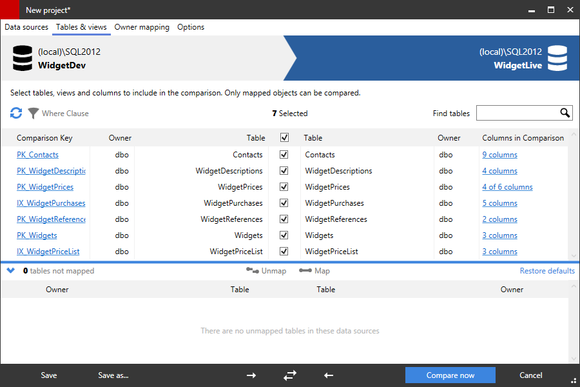Image resolution: width=580 pixels, height=387 pixels.
Task: Select the bidirectional comparison arrows
Action: point(289,375)
